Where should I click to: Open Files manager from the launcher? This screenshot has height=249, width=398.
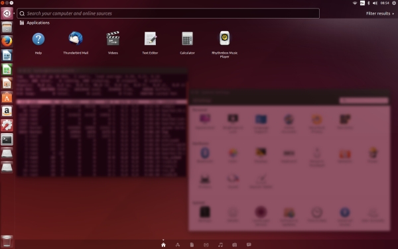[x=7, y=27]
